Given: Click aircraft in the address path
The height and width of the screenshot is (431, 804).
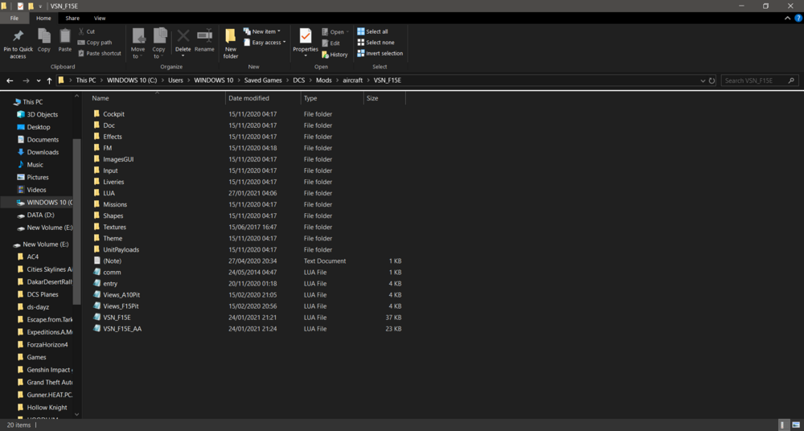Looking at the screenshot, I should coord(352,80).
